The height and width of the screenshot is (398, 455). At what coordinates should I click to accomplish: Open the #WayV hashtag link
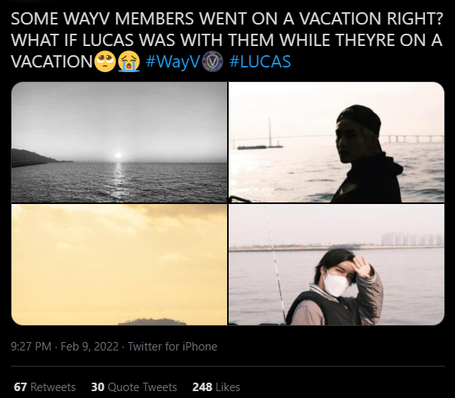click(x=173, y=62)
